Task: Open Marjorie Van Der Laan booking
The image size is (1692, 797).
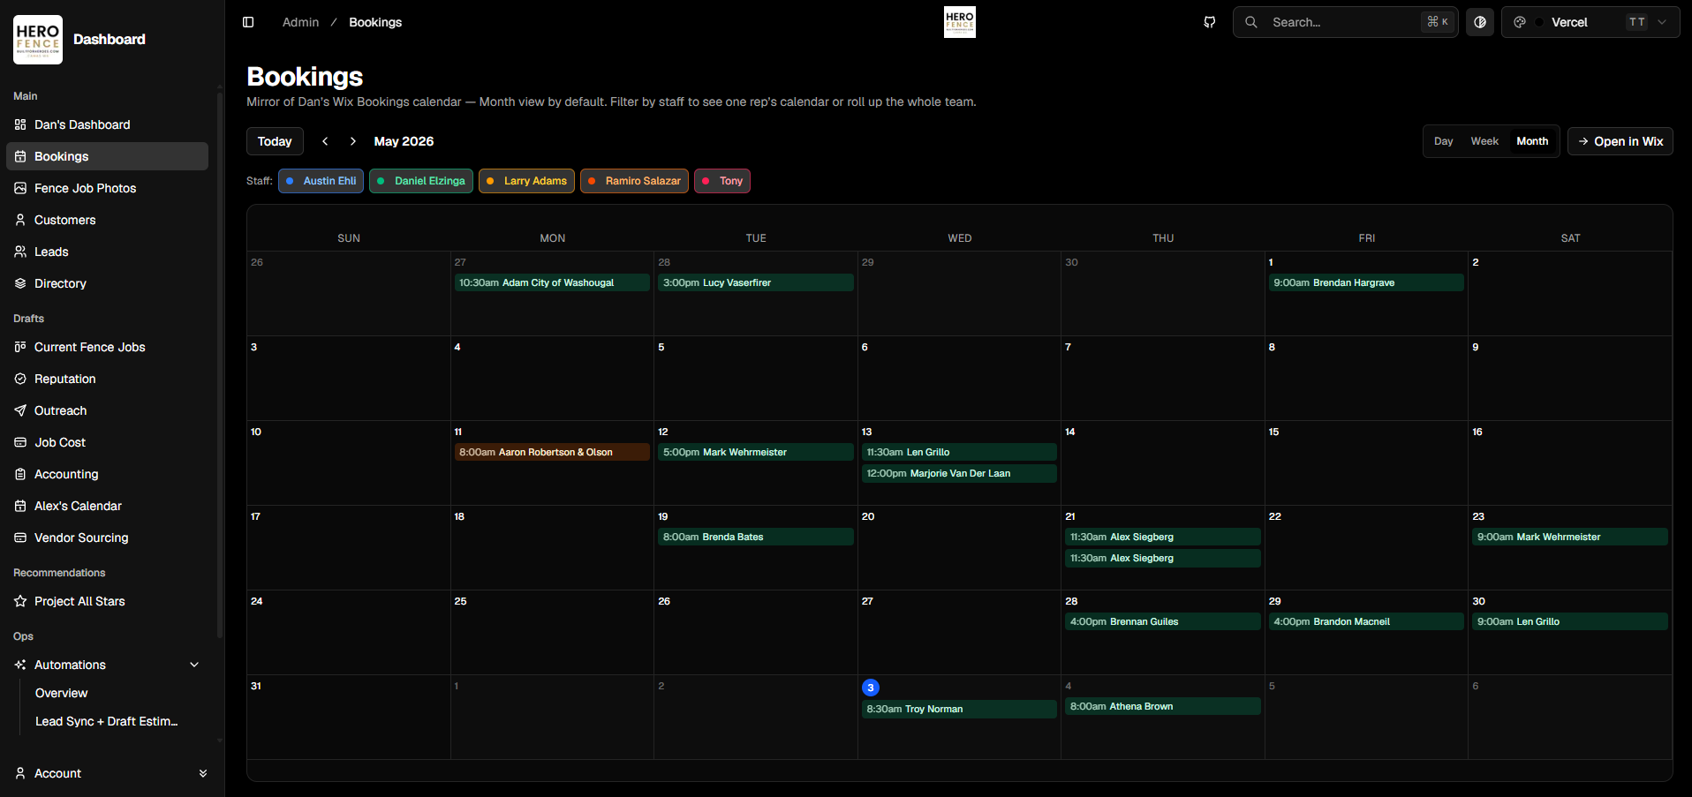Action: [x=959, y=473]
